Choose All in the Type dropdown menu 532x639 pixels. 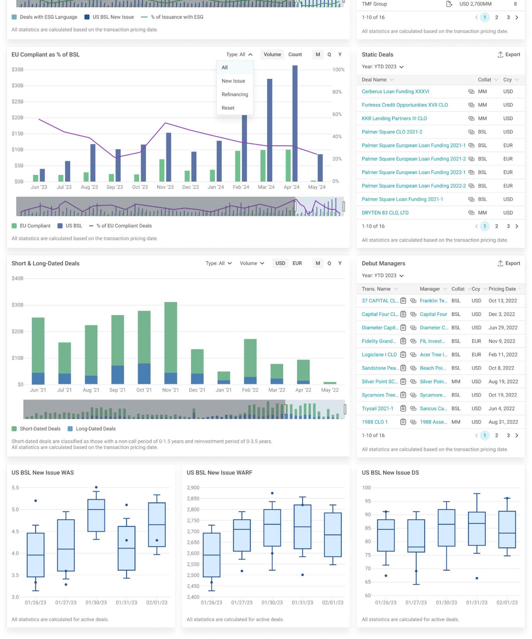235,68
